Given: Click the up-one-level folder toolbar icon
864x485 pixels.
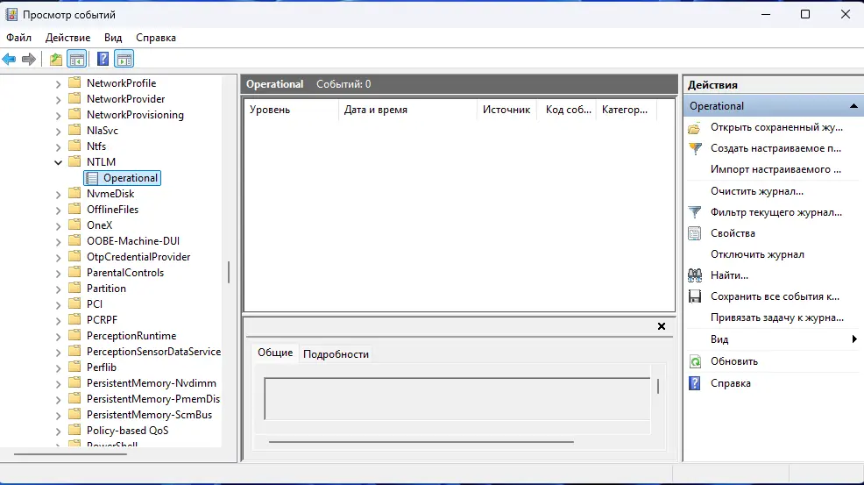Looking at the screenshot, I should 56,59.
